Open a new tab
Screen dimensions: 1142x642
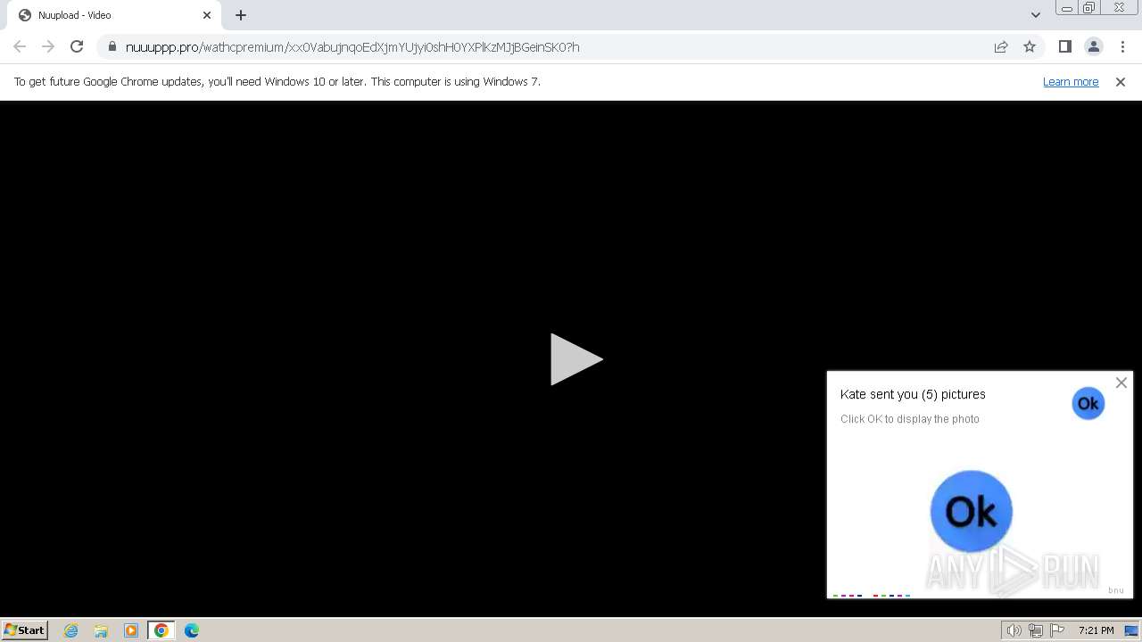click(241, 15)
